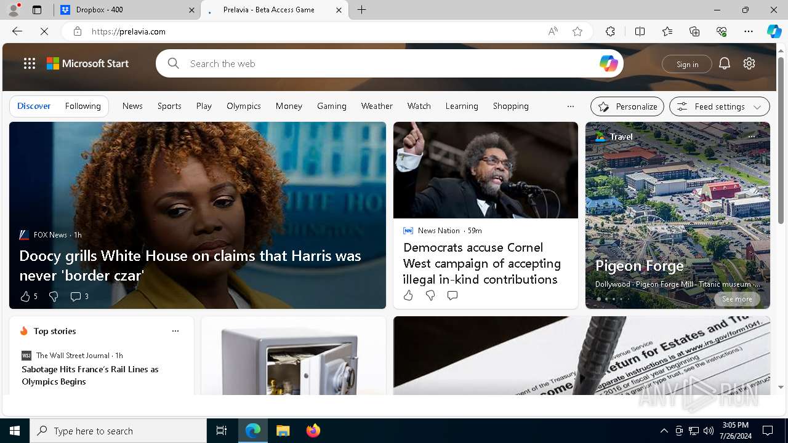
Task: Stop loading the page
Action: pyautogui.click(x=44, y=31)
